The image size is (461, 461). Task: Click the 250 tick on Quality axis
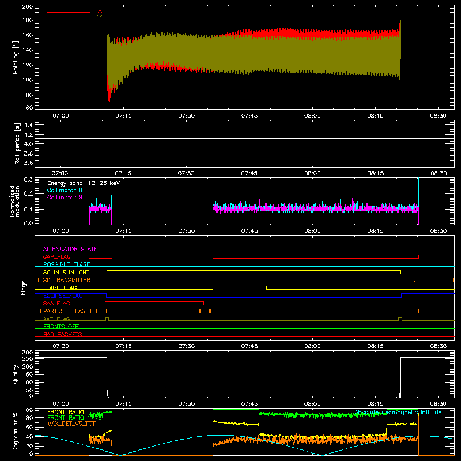pos(27,358)
